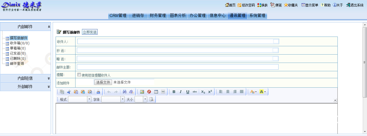Click the Print icon in editor toolbar
Image resolution: width=367 pixels, height=136 pixels.
(x=98, y=92)
